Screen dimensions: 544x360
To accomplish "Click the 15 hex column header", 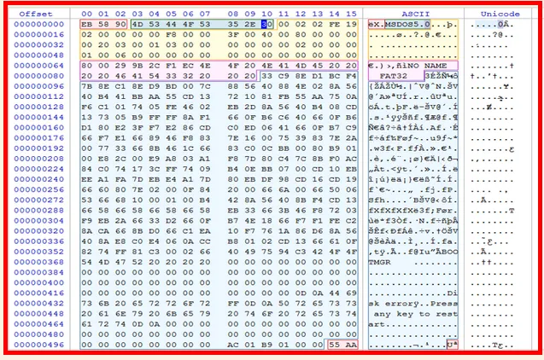I will [350, 15].
